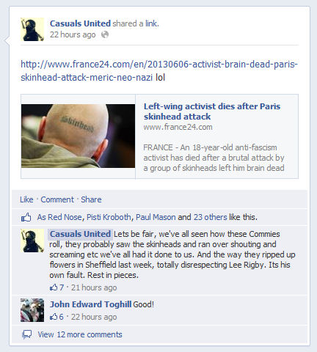Image resolution: width=317 pixels, height=352 pixels.
Task: Open Casuals United post profile picture
Action: pos(32,29)
